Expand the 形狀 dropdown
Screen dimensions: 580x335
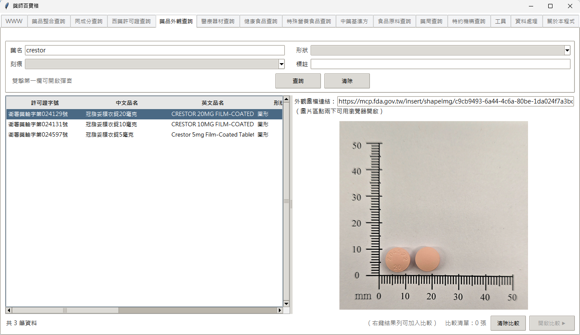567,51
